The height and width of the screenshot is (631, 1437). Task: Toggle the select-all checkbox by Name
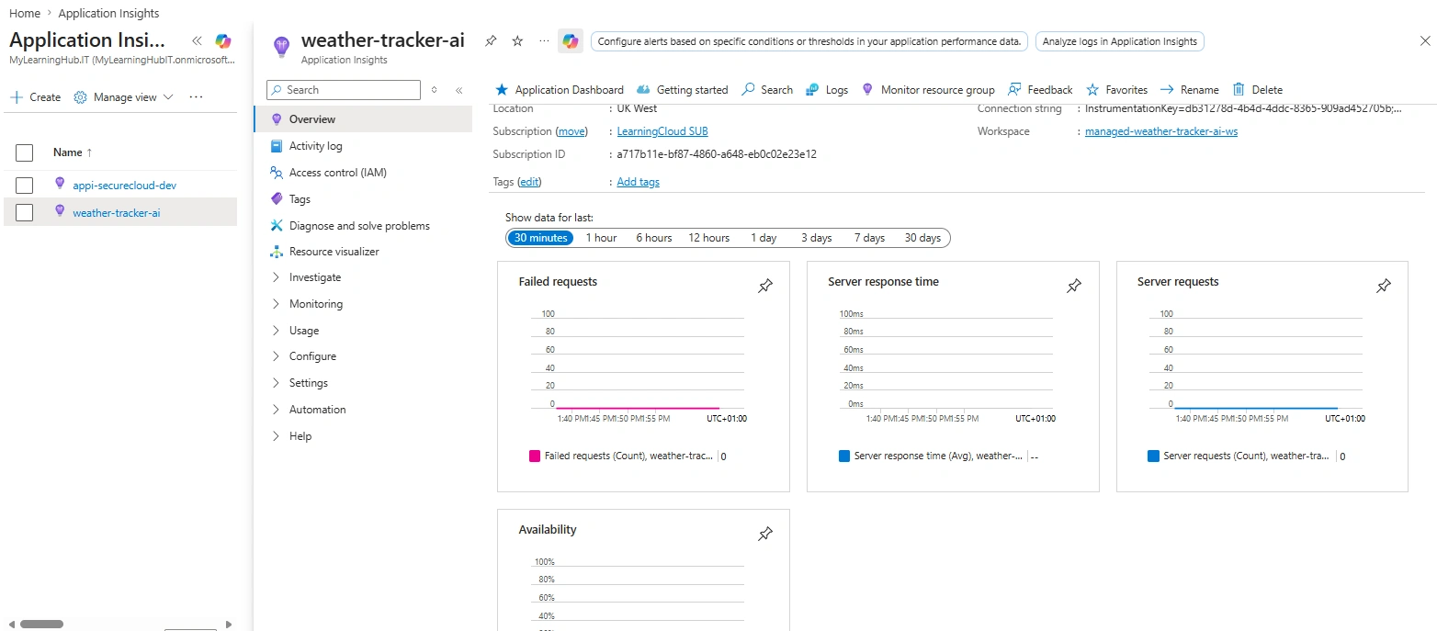click(25, 152)
